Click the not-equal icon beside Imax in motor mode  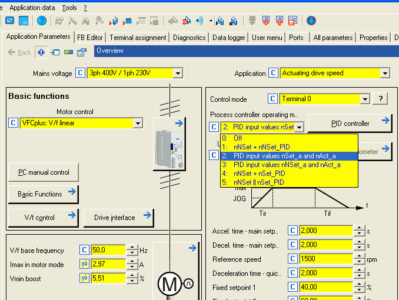84,265
